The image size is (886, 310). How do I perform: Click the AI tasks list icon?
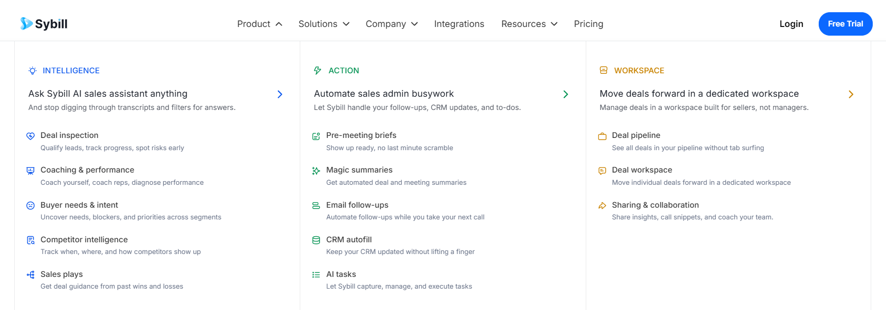click(316, 275)
